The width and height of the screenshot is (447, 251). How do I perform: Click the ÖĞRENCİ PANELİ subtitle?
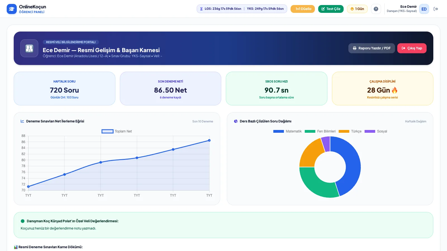click(x=32, y=12)
